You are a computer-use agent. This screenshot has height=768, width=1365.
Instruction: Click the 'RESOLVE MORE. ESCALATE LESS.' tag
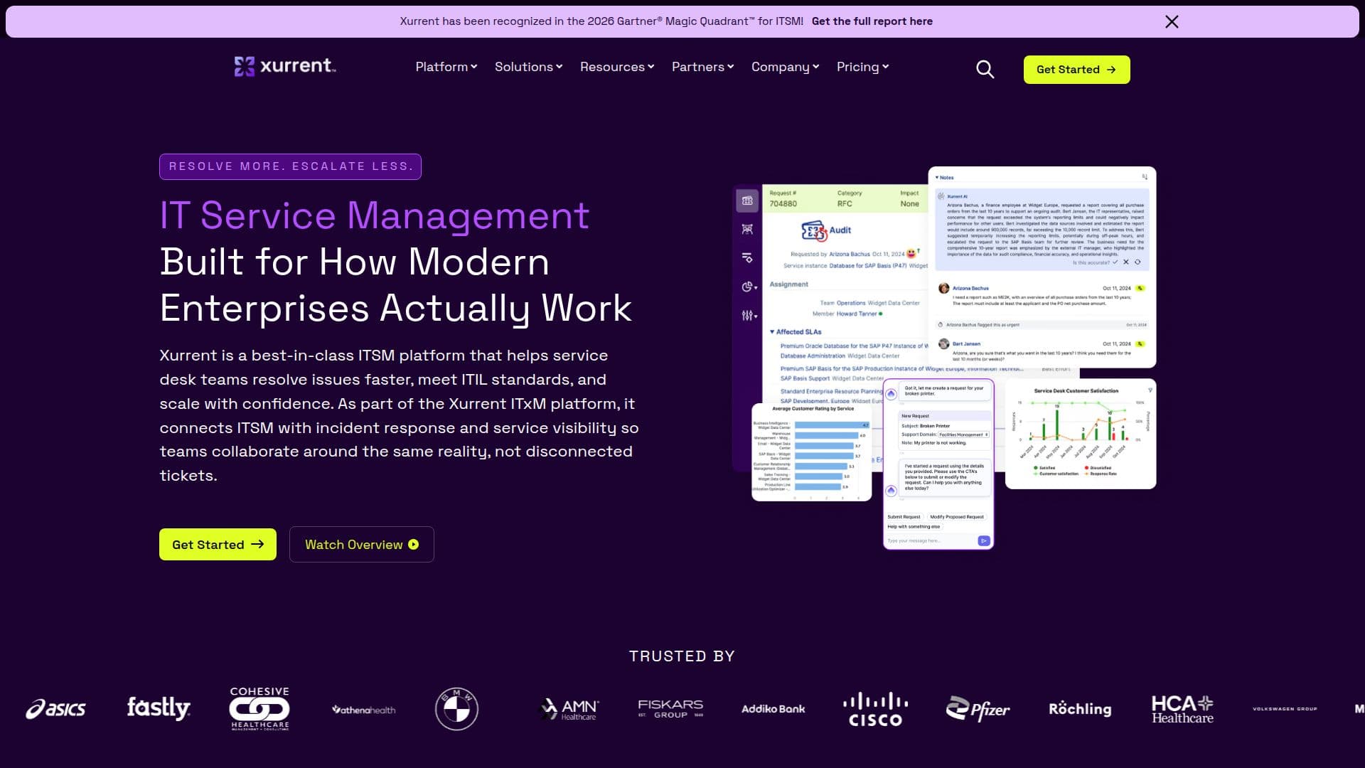[290, 166]
